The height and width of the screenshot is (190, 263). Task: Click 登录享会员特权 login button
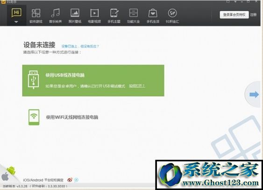point(234,15)
